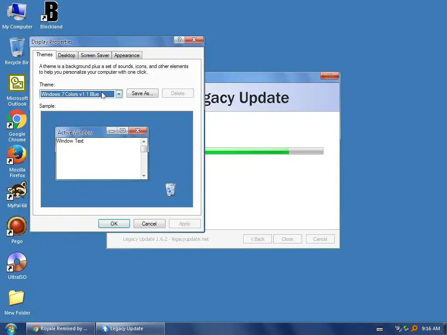Click the 9:16 AM clock
The height and width of the screenshot is (335, 447).
(x=431, y=328)
